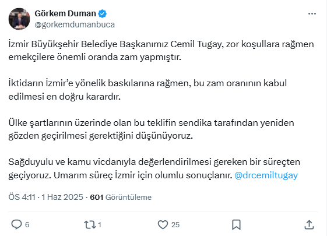
Task: Open the three-dot more options menu
Action: pyautogui.click(x=312, y=14)
